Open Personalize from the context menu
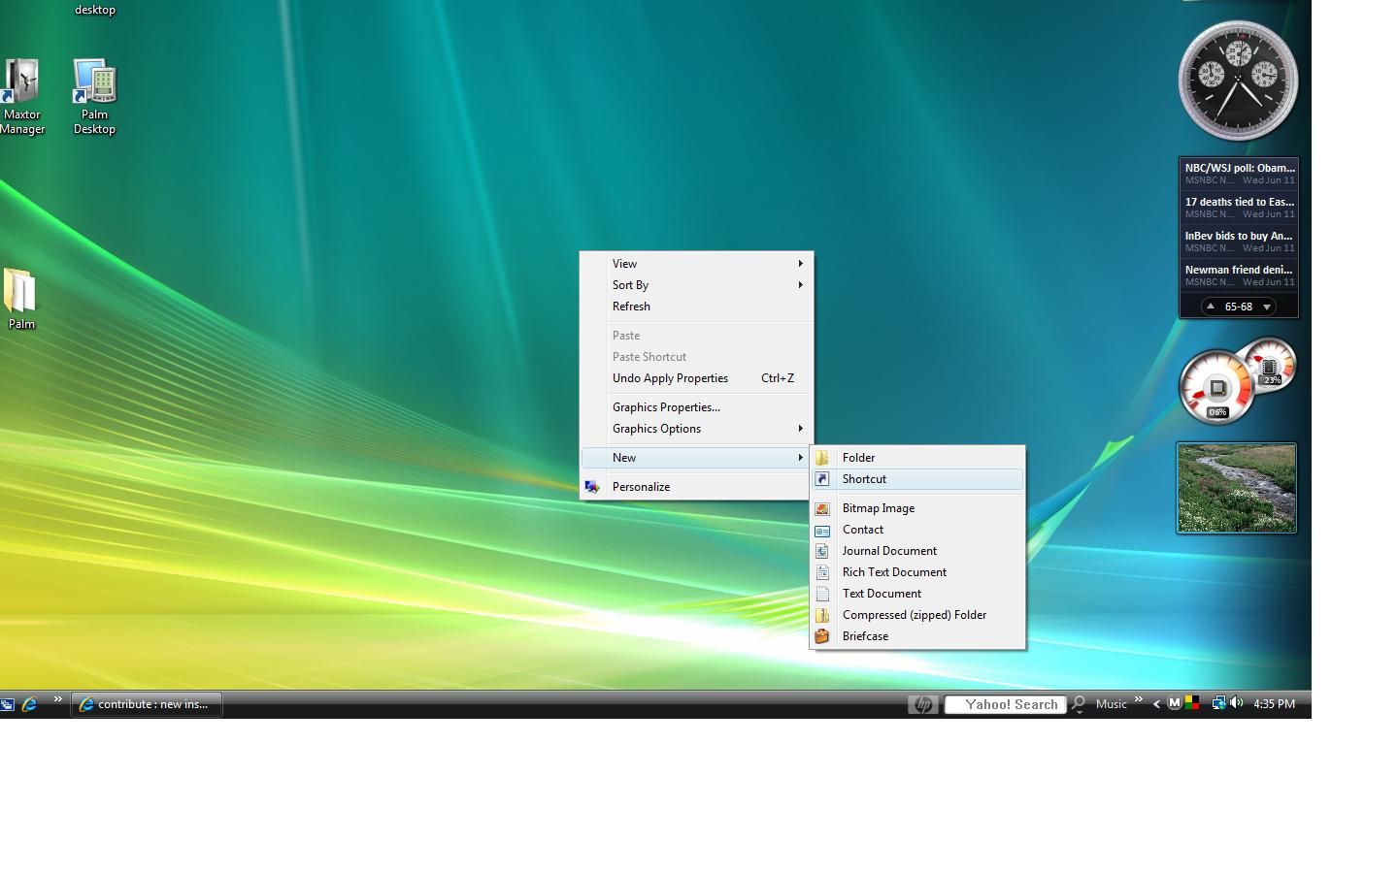Viewport: 1398px width, 873px height. click(641, 486)
